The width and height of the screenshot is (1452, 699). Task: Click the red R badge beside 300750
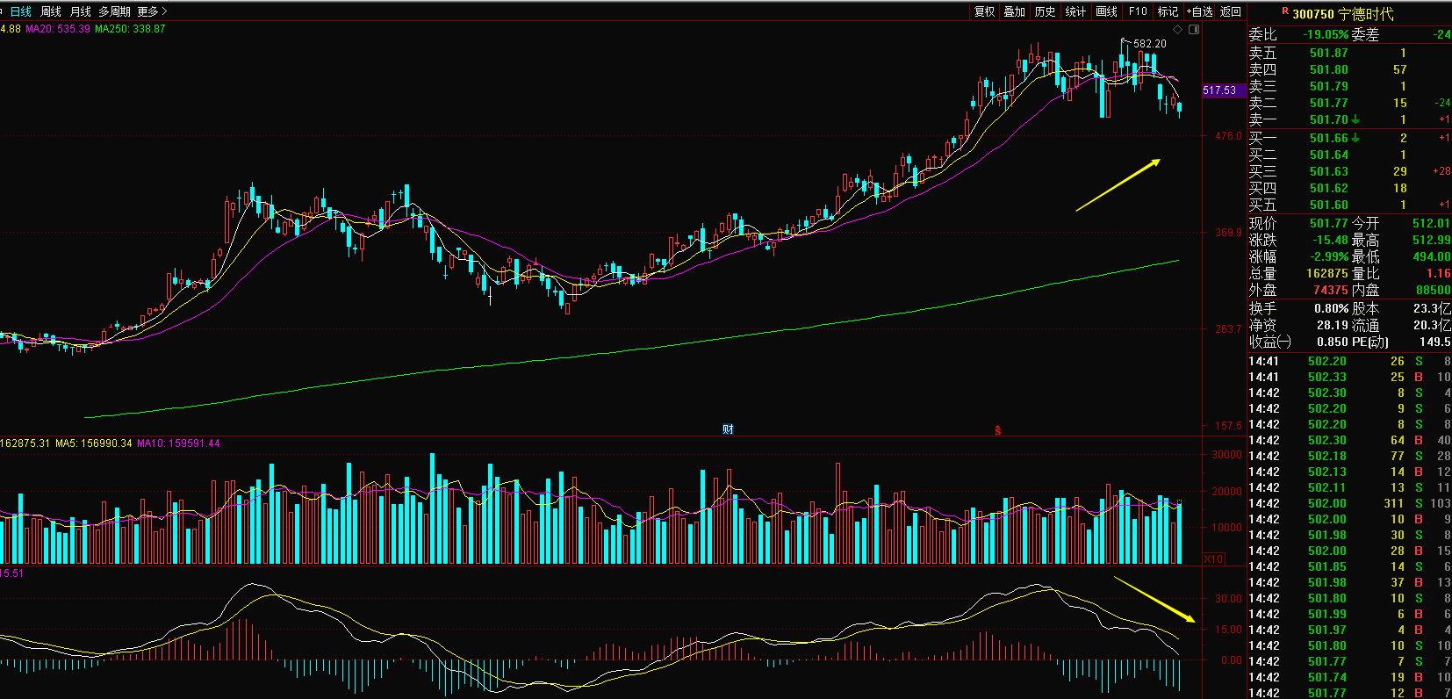click(x=1285, y=11)
